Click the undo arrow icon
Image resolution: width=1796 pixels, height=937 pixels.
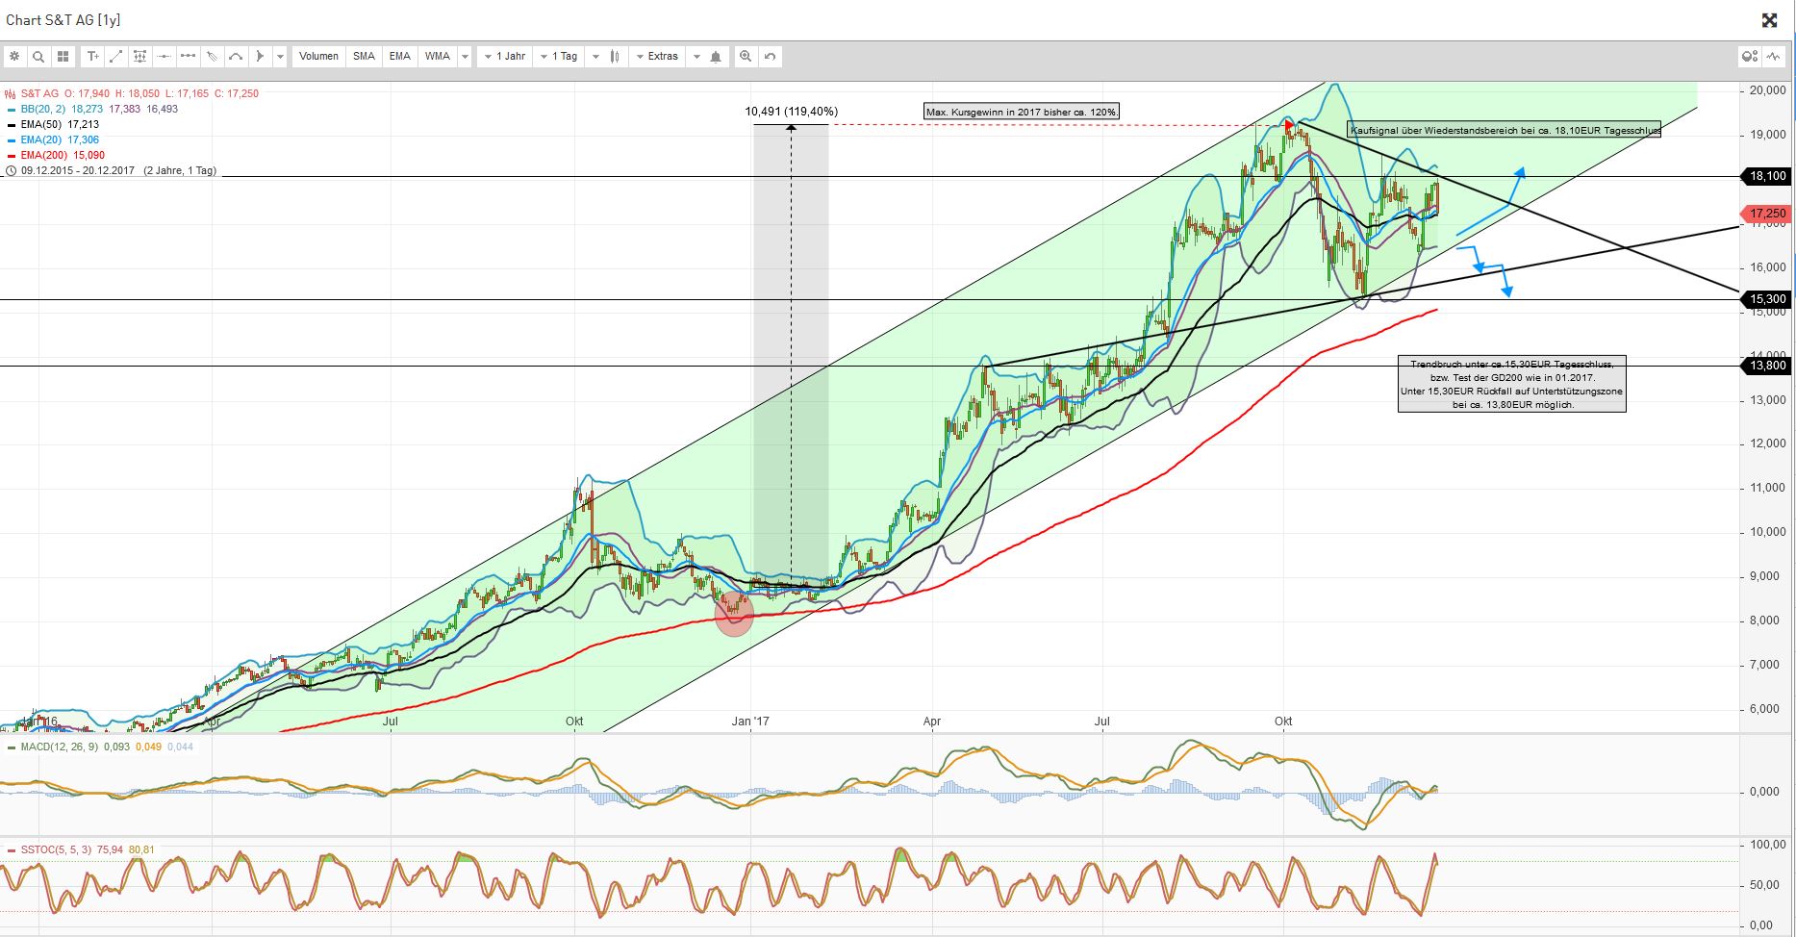pyautogui.click(x=769, y=56)
